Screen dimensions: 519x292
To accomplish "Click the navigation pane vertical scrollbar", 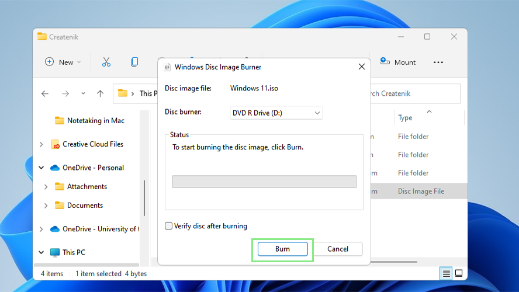I will (144, 198).
